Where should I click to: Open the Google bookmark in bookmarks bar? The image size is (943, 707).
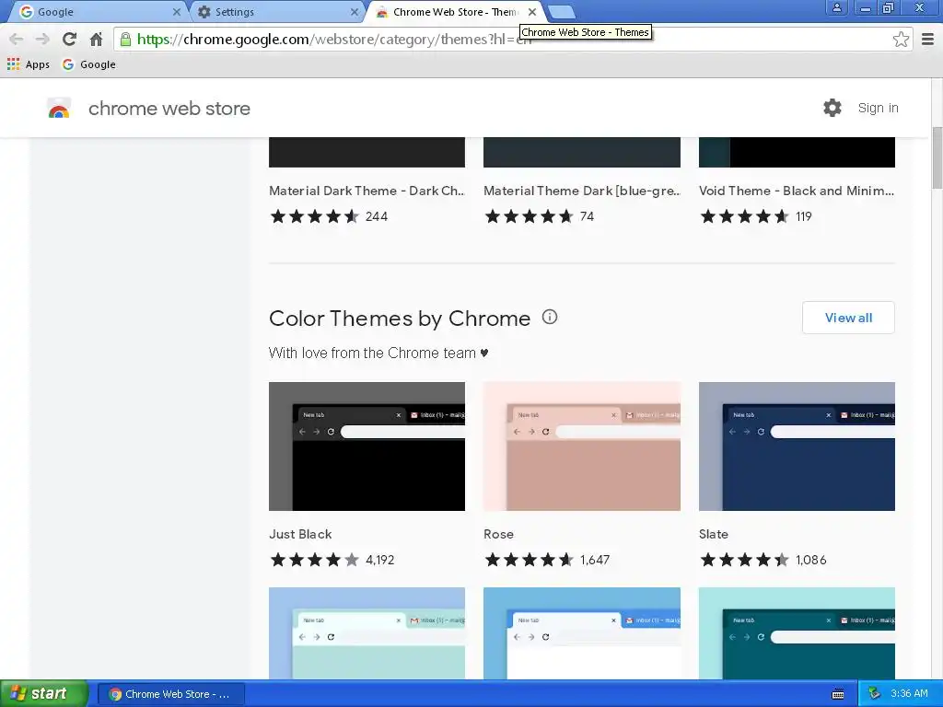[89, 64]
